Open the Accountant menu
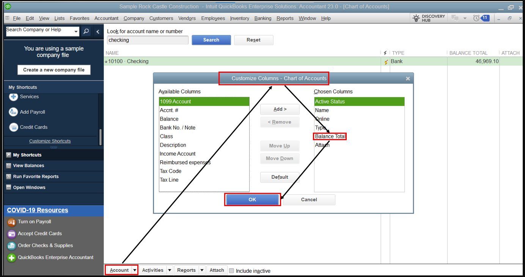 pyautogui.click(x=106, y=18)
